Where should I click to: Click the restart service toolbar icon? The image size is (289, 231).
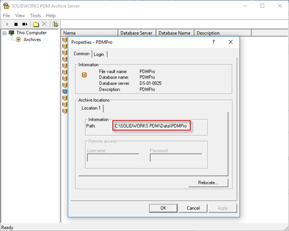[25, 24]
